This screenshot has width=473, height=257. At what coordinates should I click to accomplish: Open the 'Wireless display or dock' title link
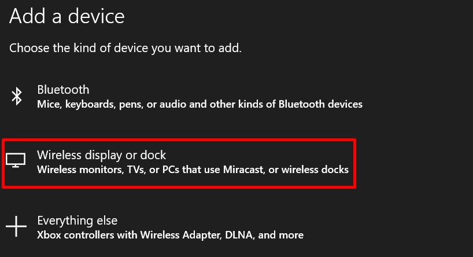101,155
